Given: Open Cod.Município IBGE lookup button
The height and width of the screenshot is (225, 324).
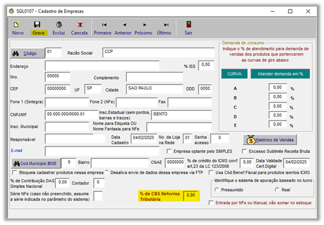Looking at the screenshot, I should tap(36, 163).
